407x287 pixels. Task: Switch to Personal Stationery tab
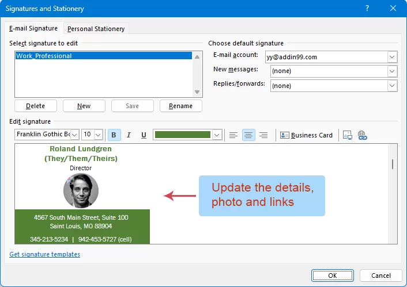[96, 29]
